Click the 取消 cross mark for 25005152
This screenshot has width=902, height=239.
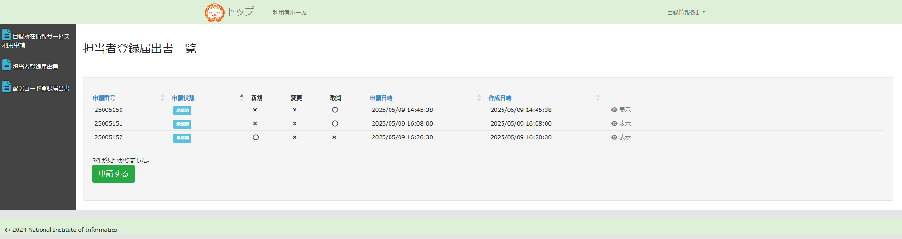tap(334, 137)
